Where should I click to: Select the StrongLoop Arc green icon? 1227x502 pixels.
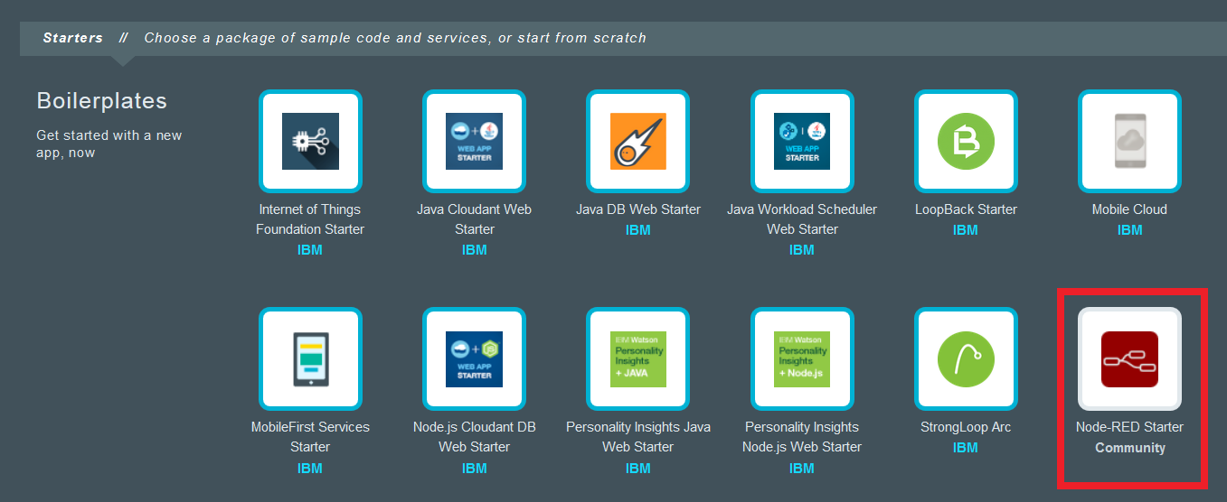(x=966, y=358)
